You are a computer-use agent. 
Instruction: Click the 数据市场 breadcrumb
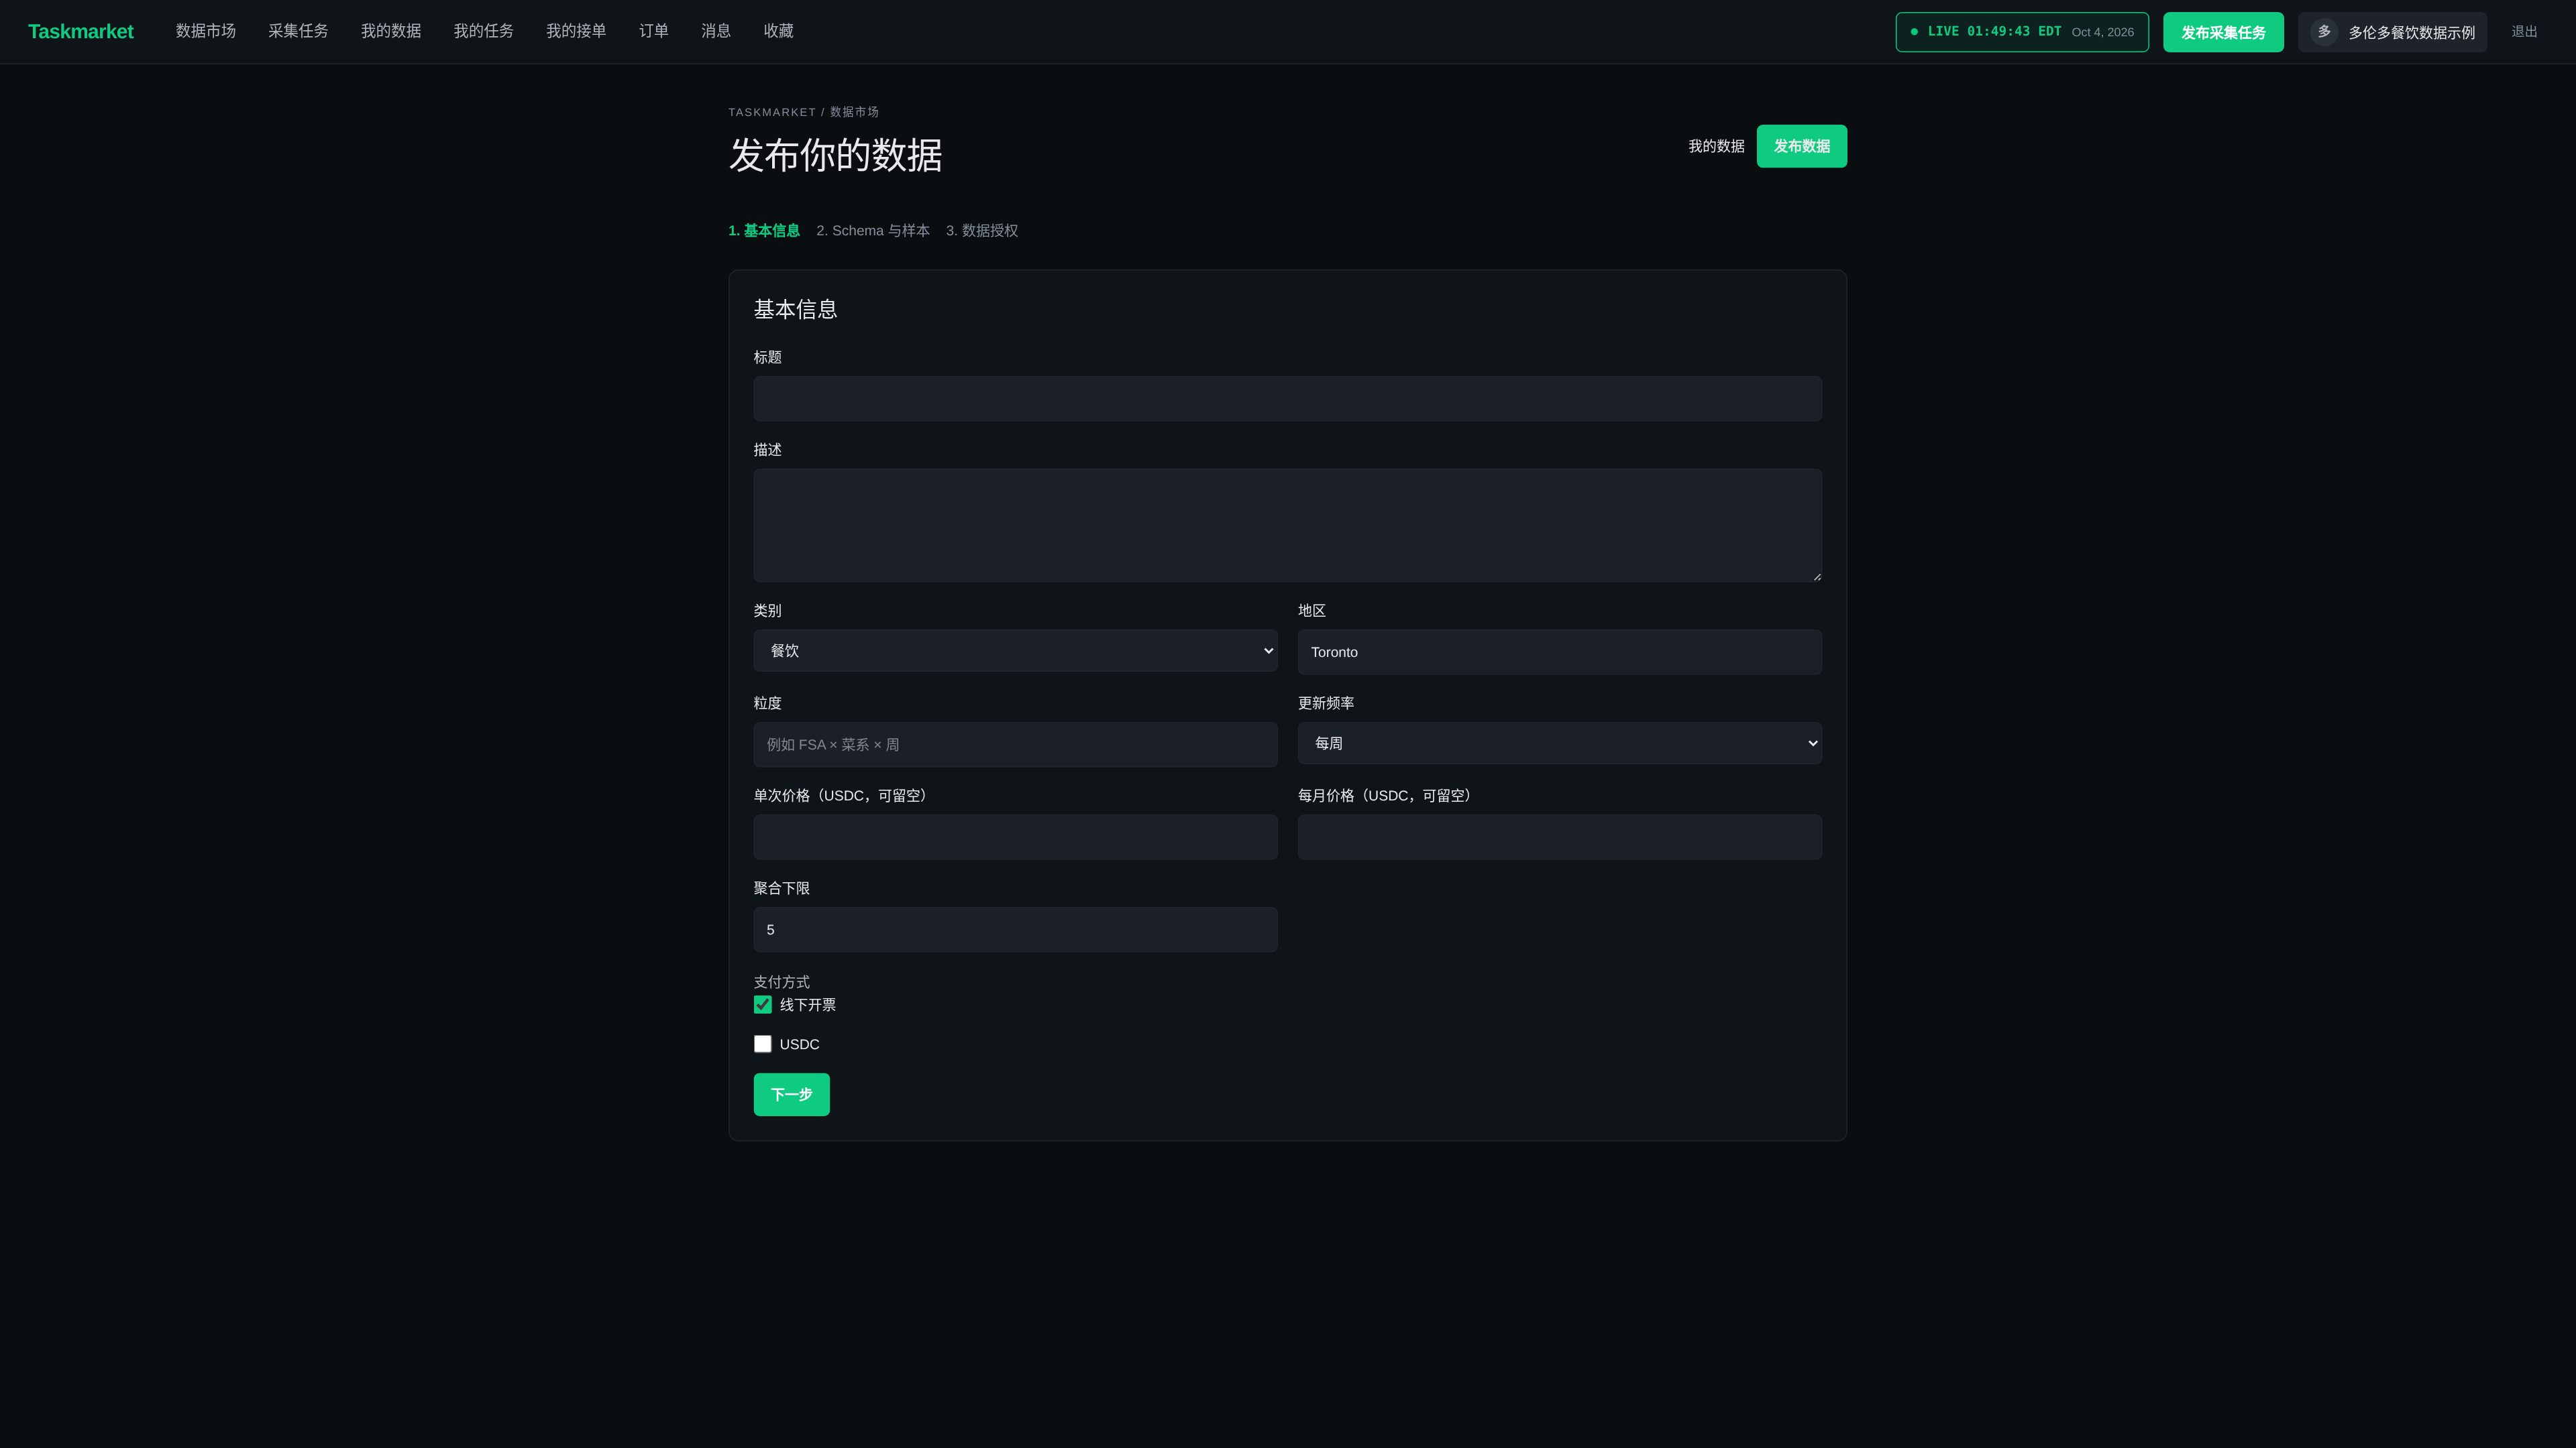tap(854, 112)
